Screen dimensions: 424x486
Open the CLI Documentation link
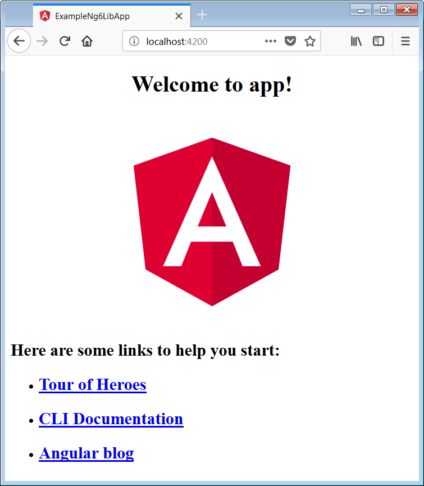[111, 419]
